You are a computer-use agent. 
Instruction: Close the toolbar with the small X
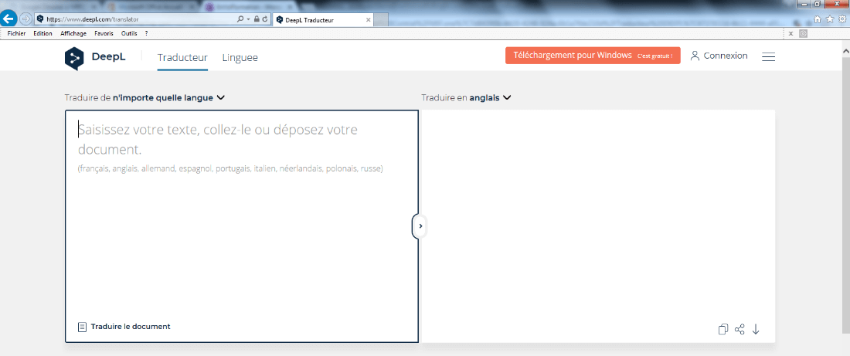[x=791, y=34]
